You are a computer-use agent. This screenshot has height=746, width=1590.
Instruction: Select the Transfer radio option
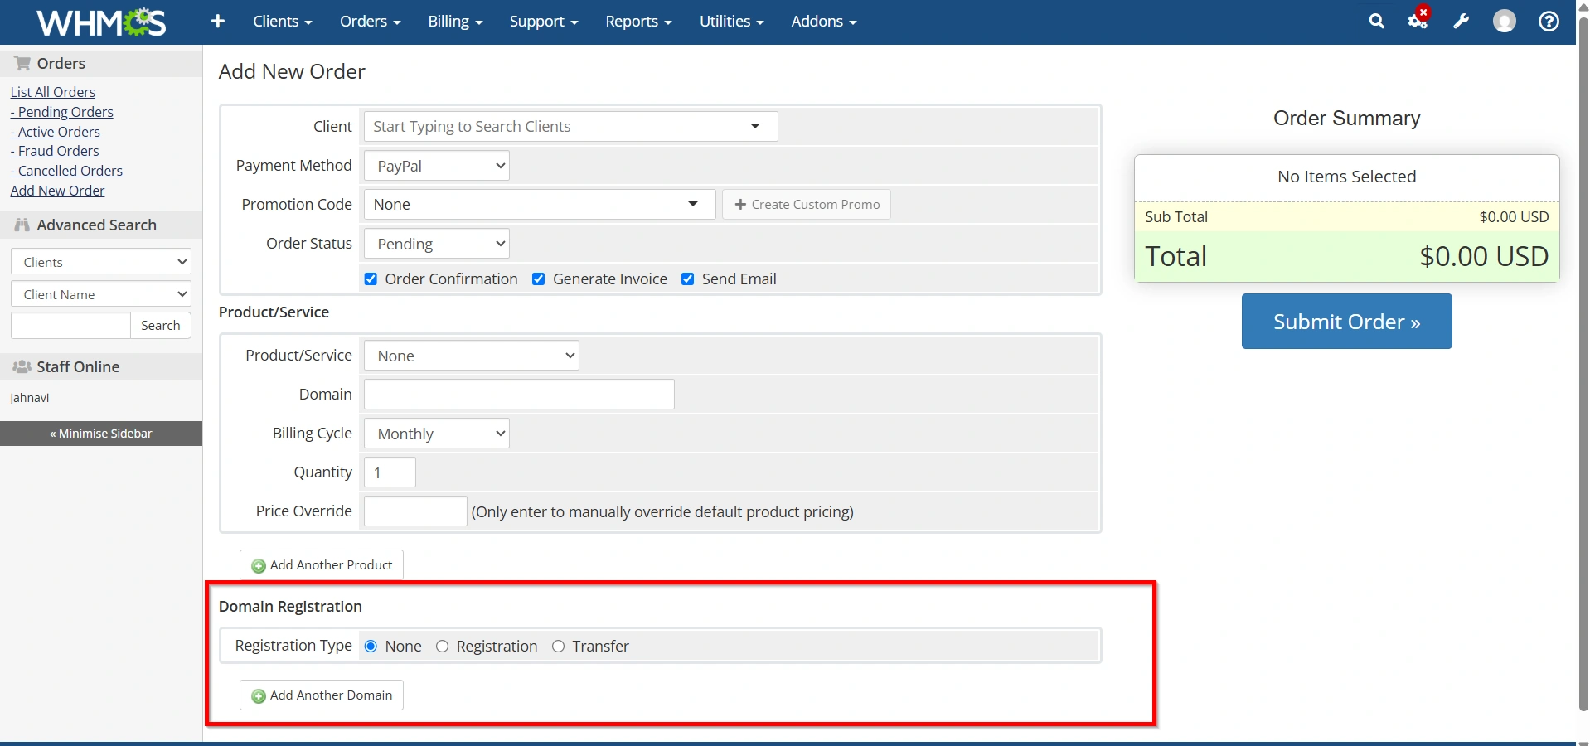(x=558, y=647)
